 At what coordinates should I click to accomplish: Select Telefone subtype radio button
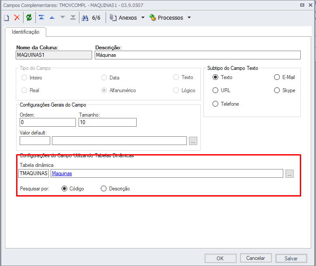(x=215, y=104)
